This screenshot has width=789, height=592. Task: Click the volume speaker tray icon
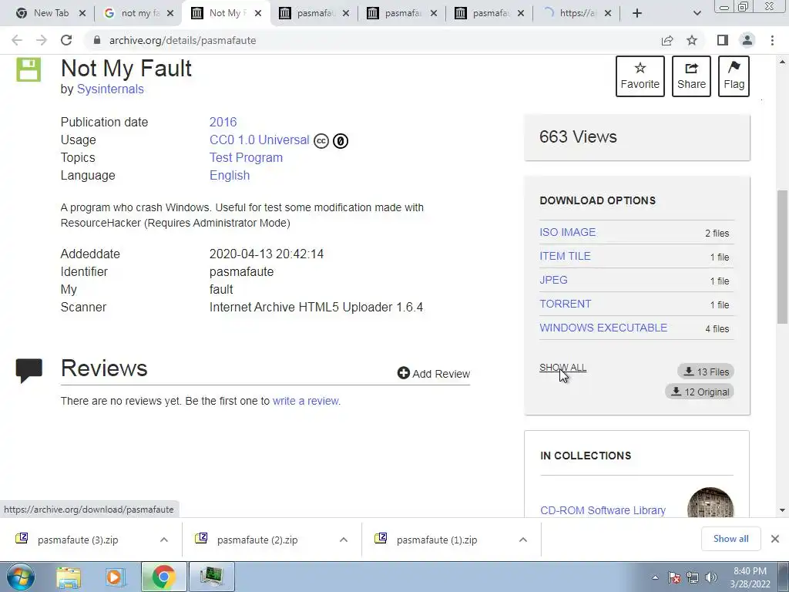click(711, 577)
